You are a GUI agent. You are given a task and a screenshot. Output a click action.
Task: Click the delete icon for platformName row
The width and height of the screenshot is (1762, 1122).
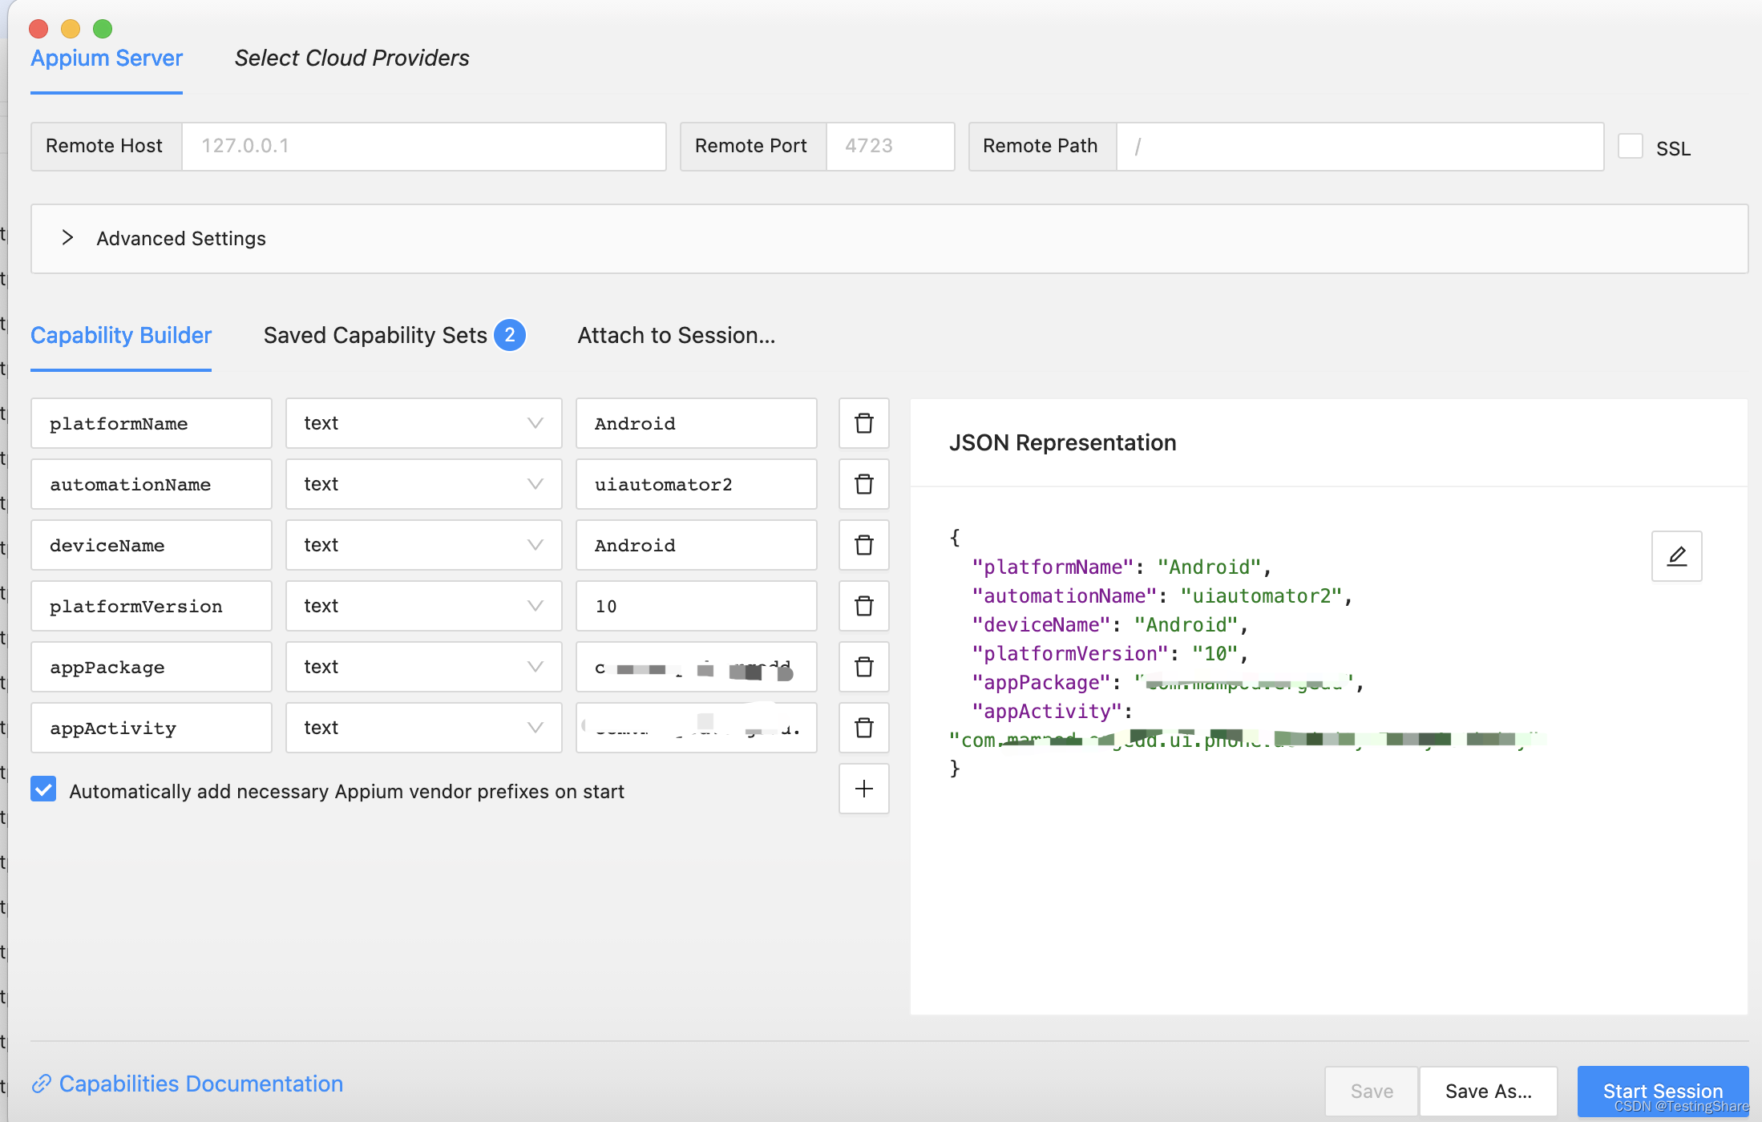point(864,422)
